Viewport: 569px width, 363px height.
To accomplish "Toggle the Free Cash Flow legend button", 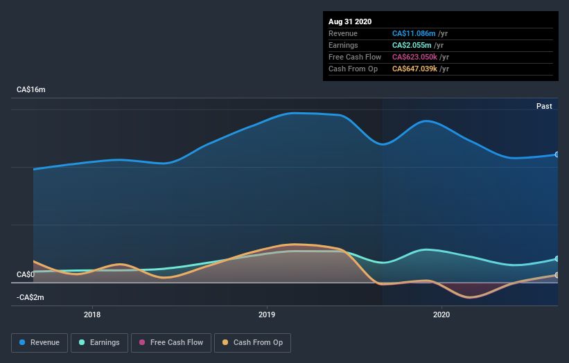I will tap(171, 343).
